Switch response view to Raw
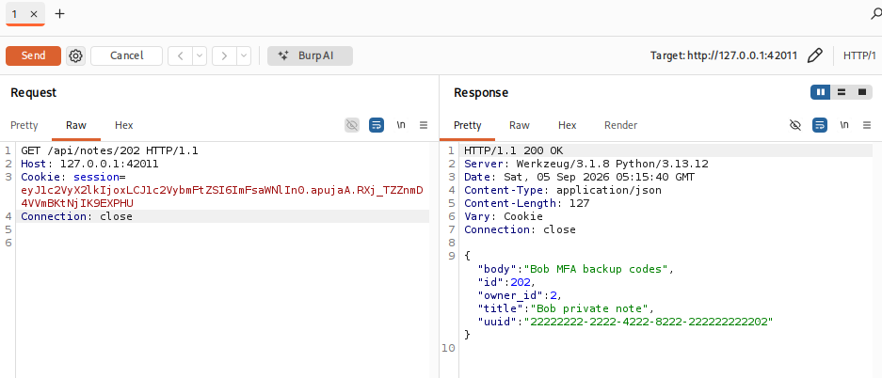This screenshot has width=882, height=378. [x=520, y=125]
